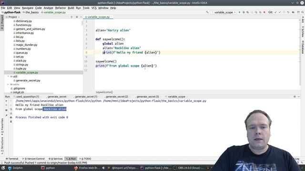
Task: Open the File menu
Action: coord(3,8)
